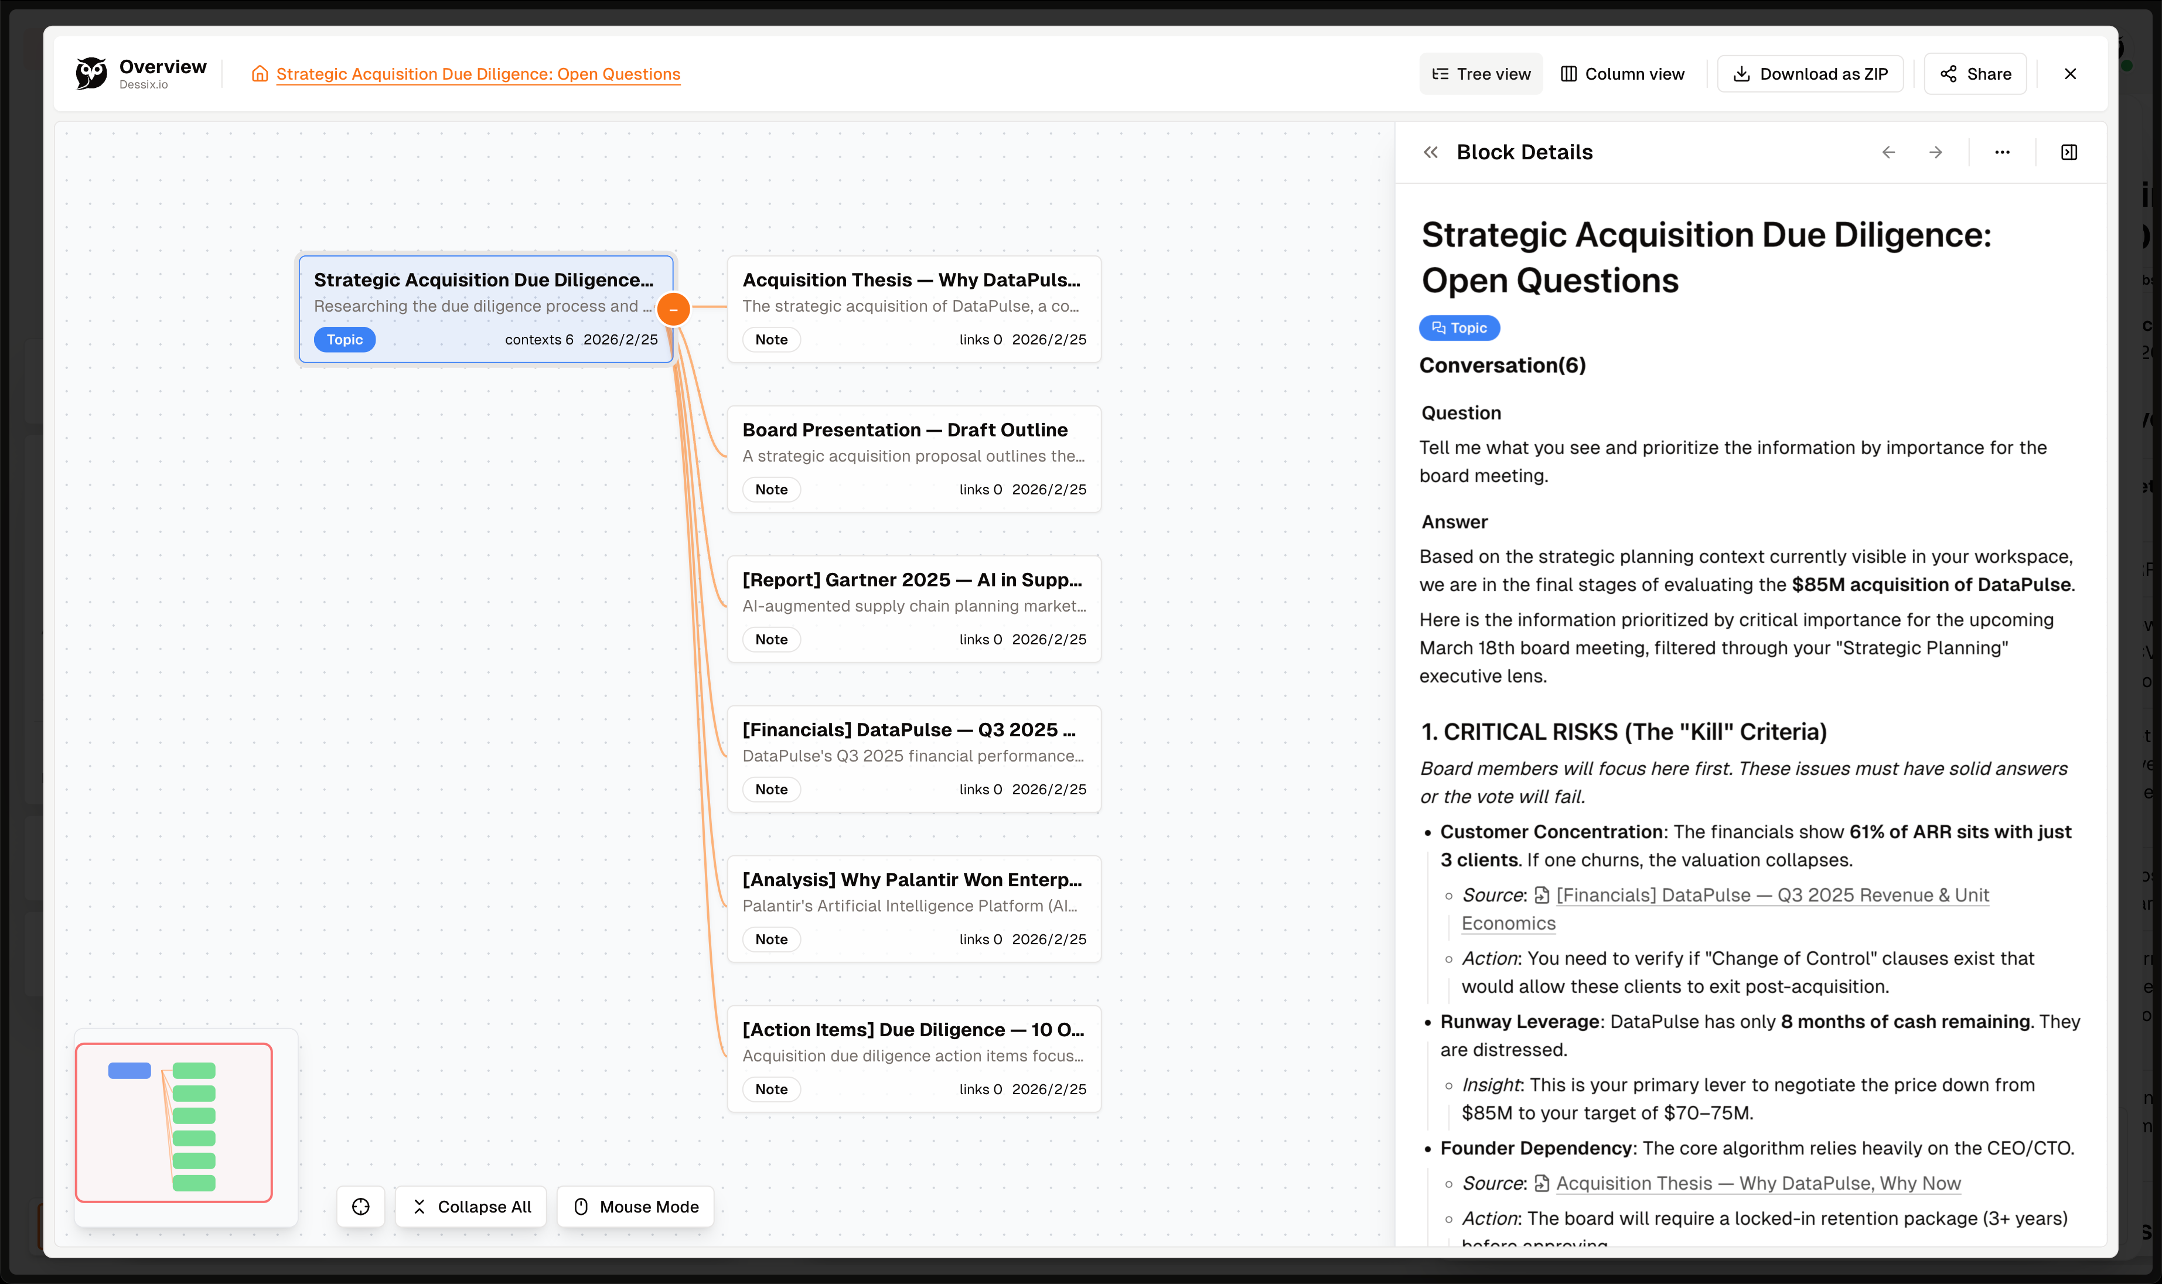This screenshot has height=1284, width=2162.
Task: Click the Download as ZIP icon
Action: [1741, 74]
